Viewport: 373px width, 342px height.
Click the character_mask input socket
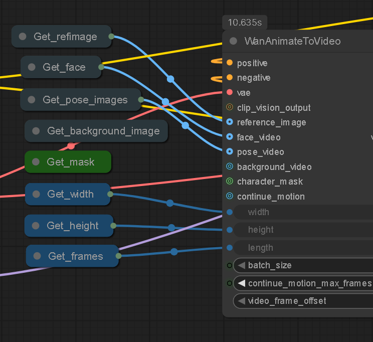tap(230, 181)
